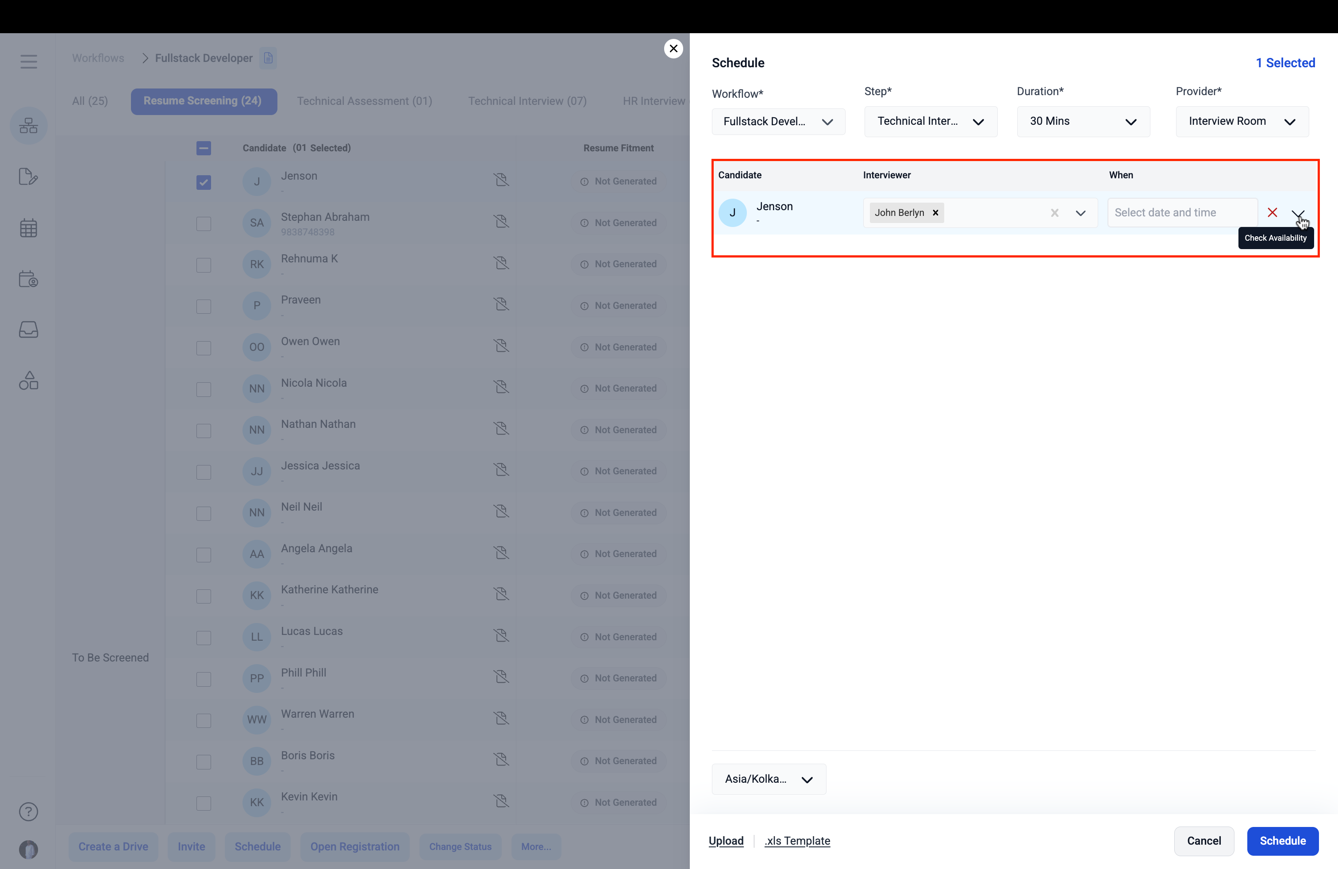The height and width of the screenshot is (869, 1338).
Task: Uncheck the Jenson candidate checkbox
Action: (204, 182)
